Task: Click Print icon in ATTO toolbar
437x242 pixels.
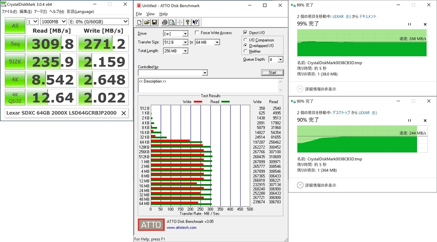Action: 165,23
